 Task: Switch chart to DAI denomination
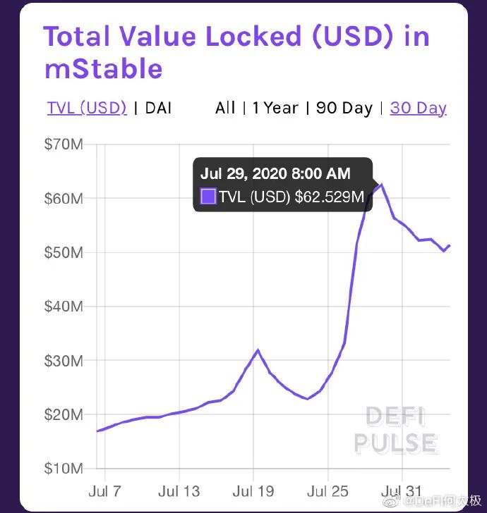coord(158,108)
